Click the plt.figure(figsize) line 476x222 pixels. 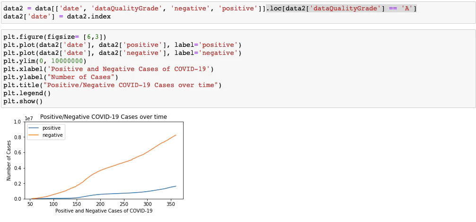(x=55, y=37)
